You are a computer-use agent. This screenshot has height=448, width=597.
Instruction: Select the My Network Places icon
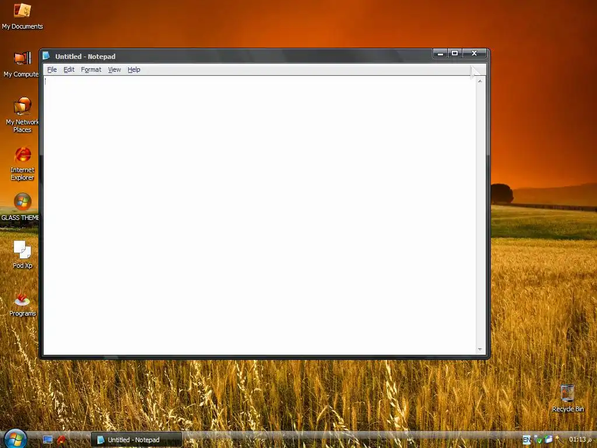tap(22, 115)
